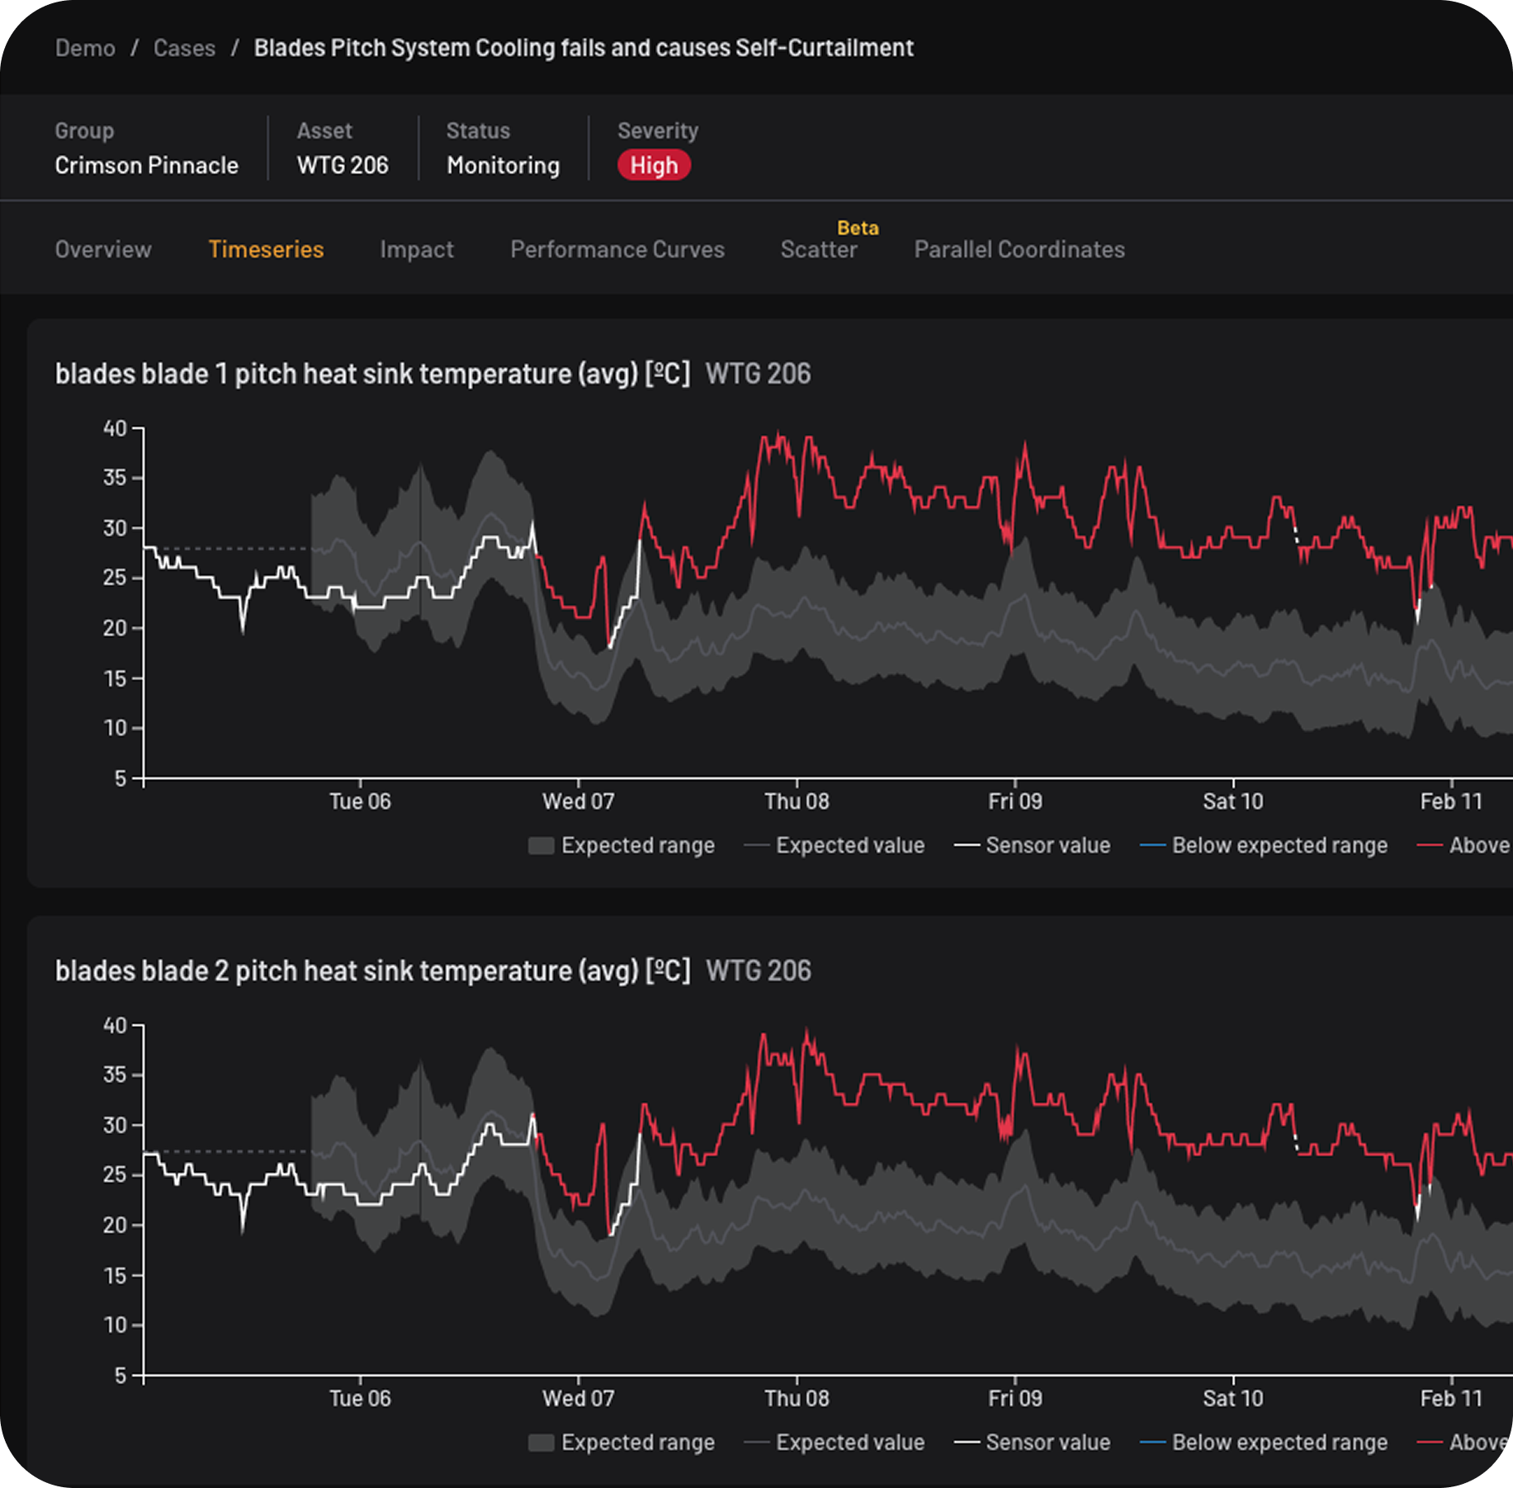The height and width of the screenshot is (1488, 1513).
Task: Click the Fri 09 axis marker in blade 2 chart
Action: tap(1015, 1398)
